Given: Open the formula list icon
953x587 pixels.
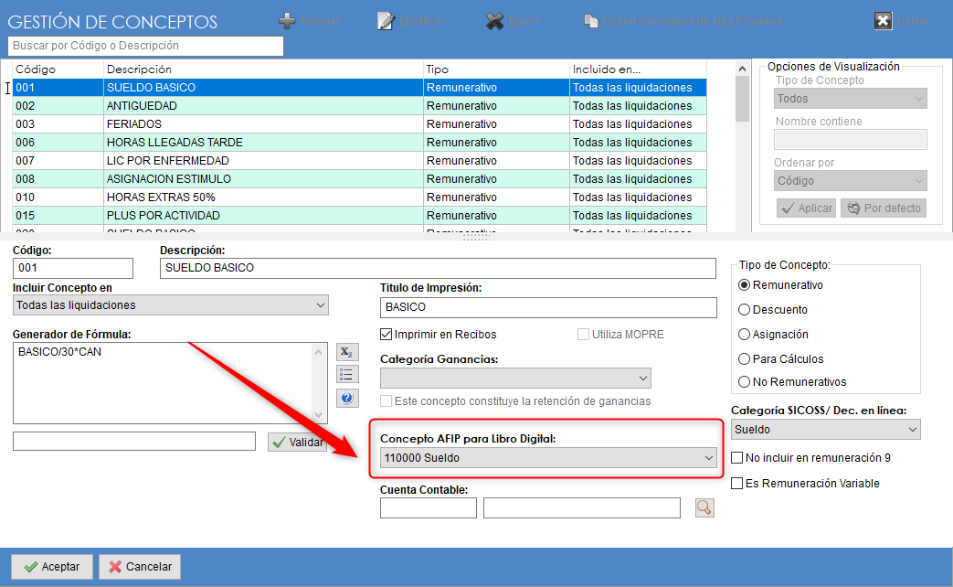Looking at the screenshot, I should [347, 374].
